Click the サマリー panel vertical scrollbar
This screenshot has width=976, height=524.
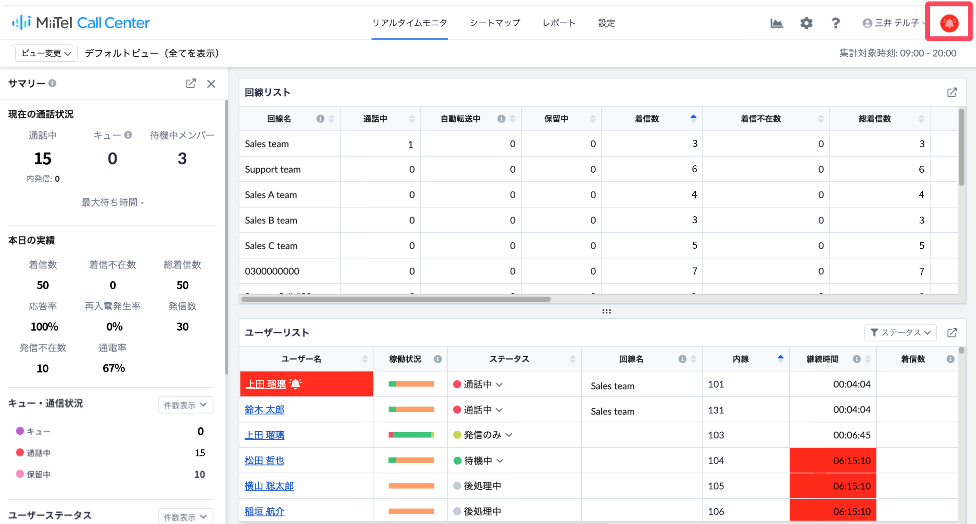coord(226,237)
